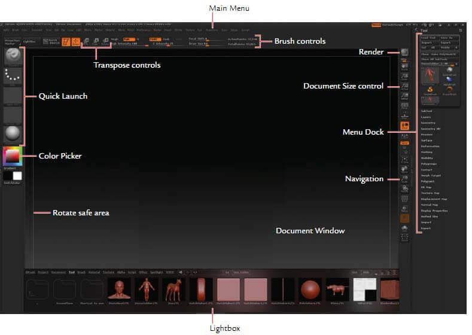This screenshot has height=335, width=472.
Task: Toggle the orange Zadd button
Action: pos(155,39)
